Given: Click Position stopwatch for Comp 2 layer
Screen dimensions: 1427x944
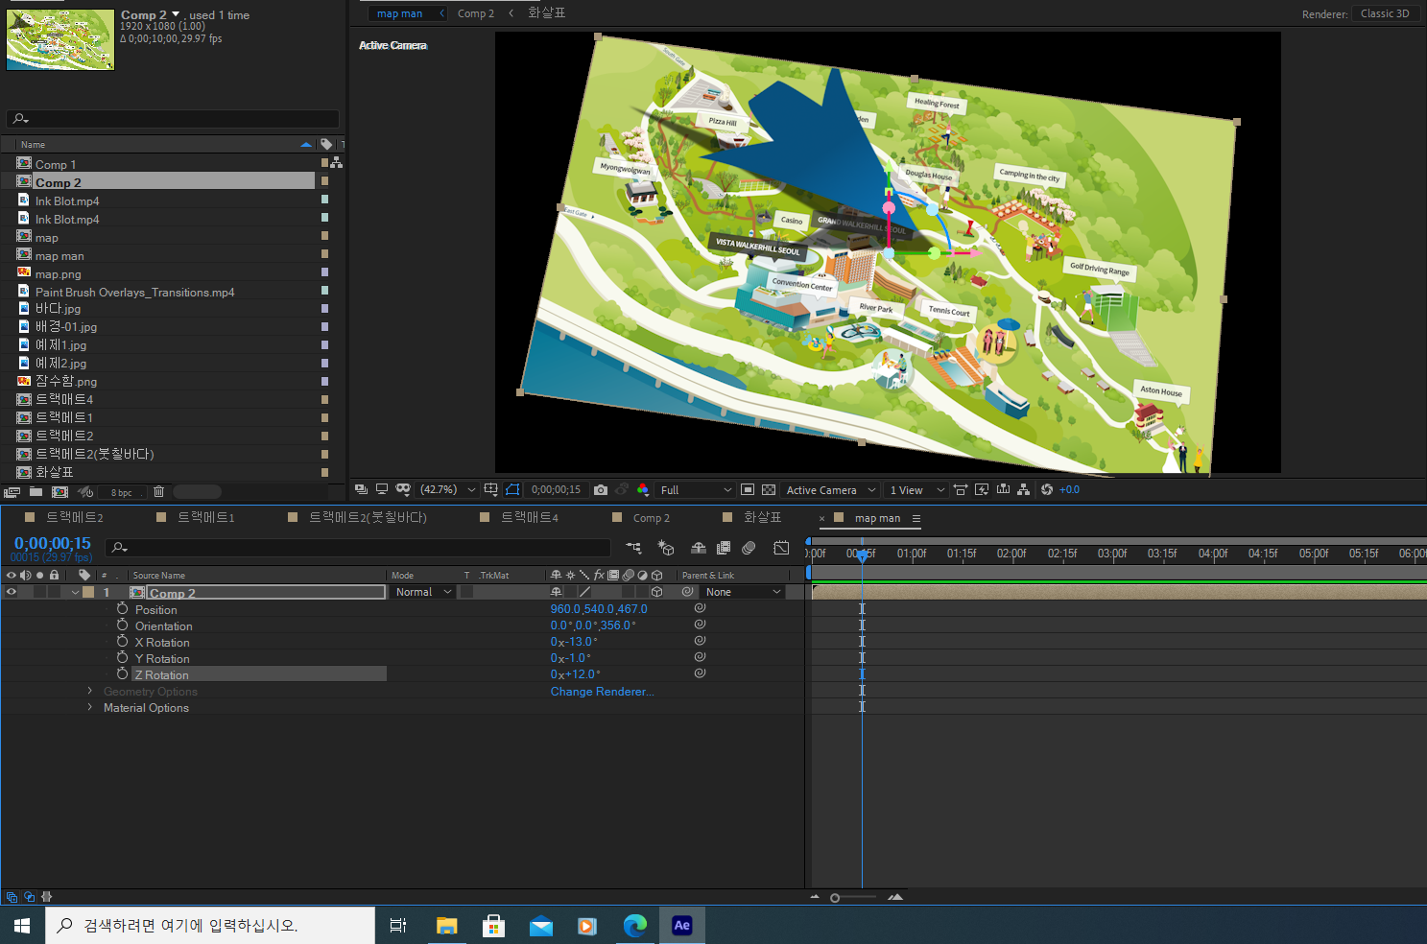Looking at the screenshot, I should tap(123, 609).
